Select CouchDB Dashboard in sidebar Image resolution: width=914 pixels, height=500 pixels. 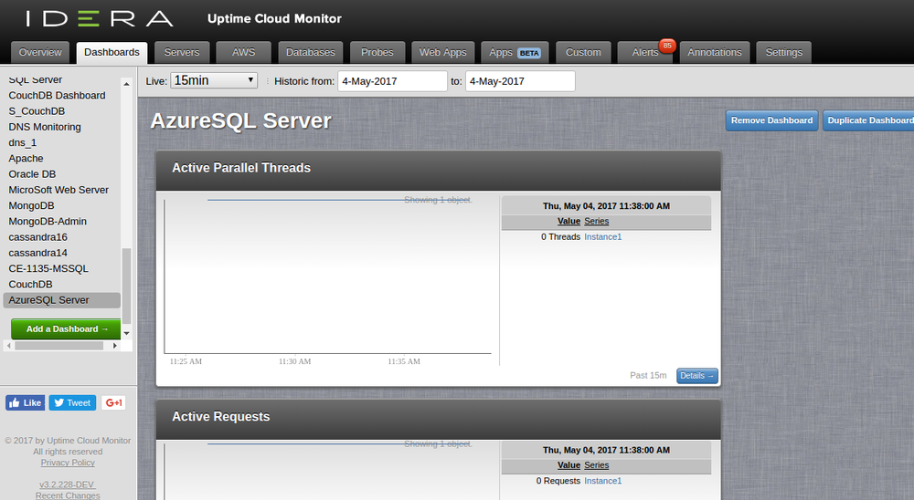(57, 96)
